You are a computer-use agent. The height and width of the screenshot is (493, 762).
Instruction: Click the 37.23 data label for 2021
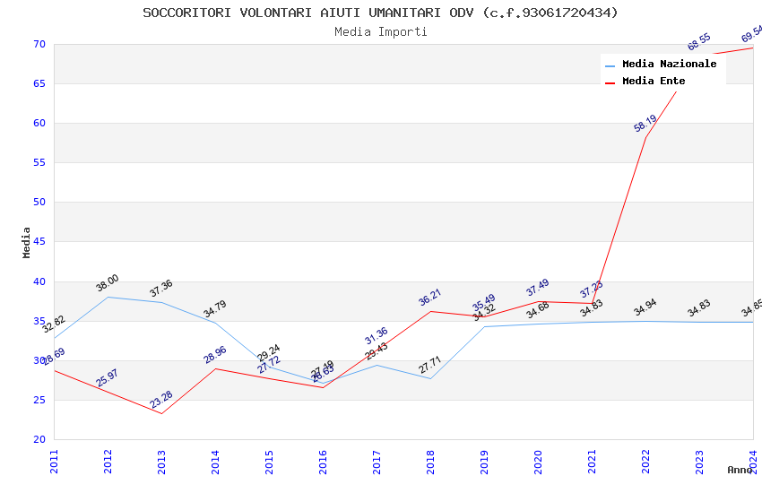(x=591, y=290)
